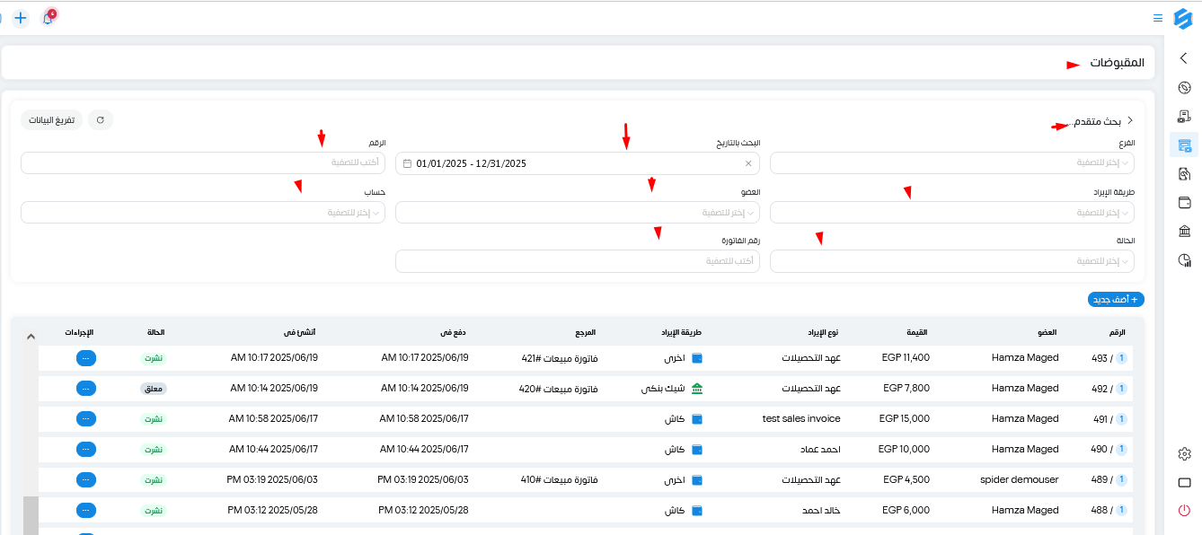Open the dashboard gauge icon in the sidebar
The height and width of the screenshot is (535, 1202).
tap(1184, 88)
